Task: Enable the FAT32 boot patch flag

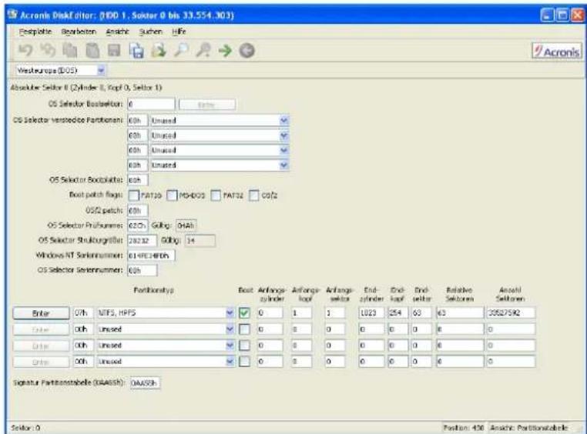Action: (216, 195)
